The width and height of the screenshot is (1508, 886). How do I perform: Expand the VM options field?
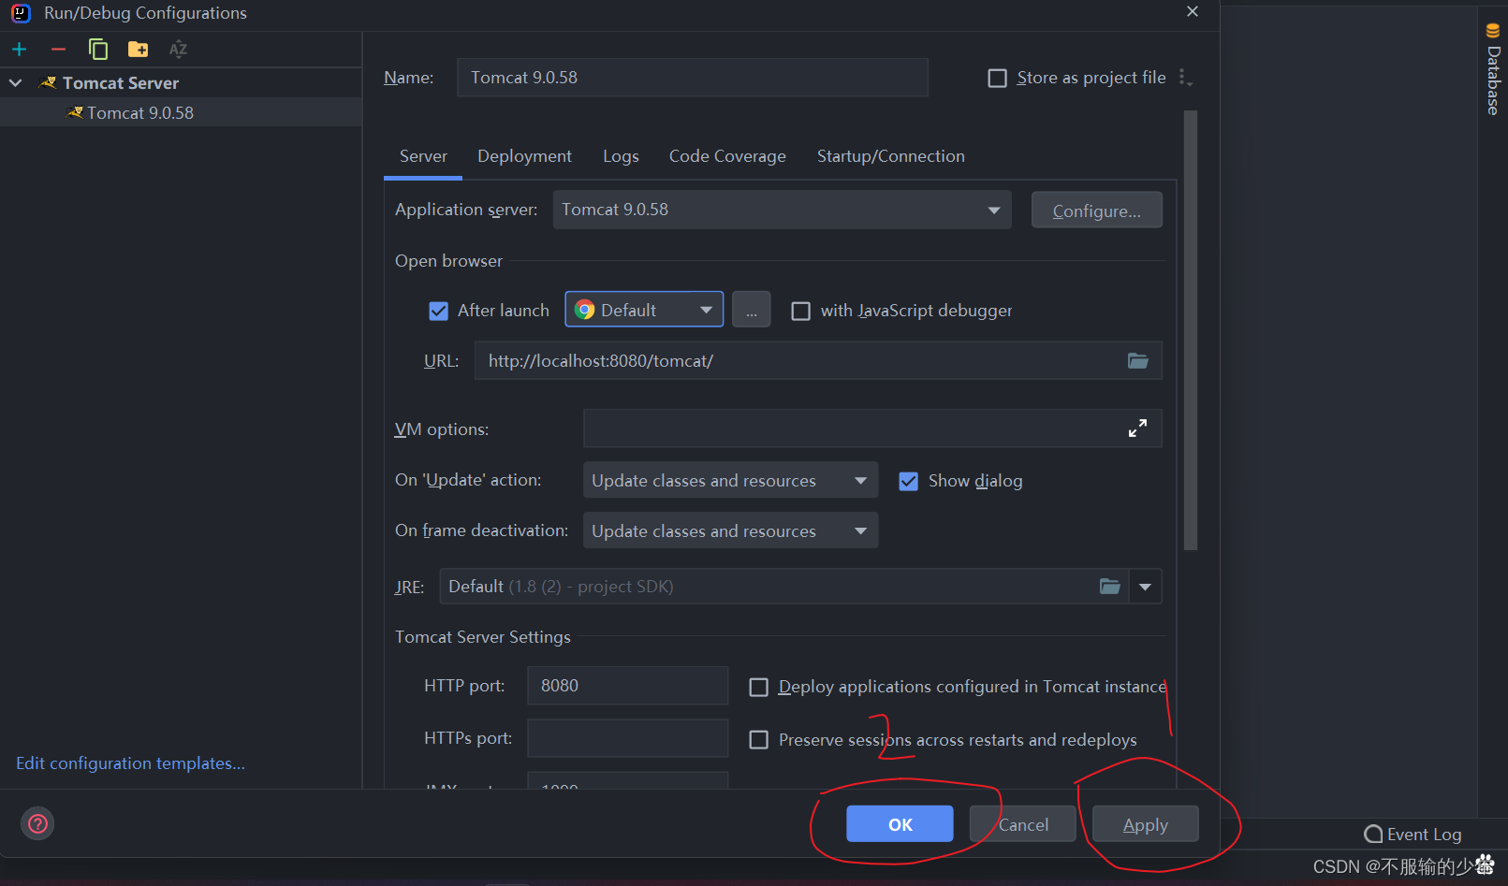[x=1137, y=428]
